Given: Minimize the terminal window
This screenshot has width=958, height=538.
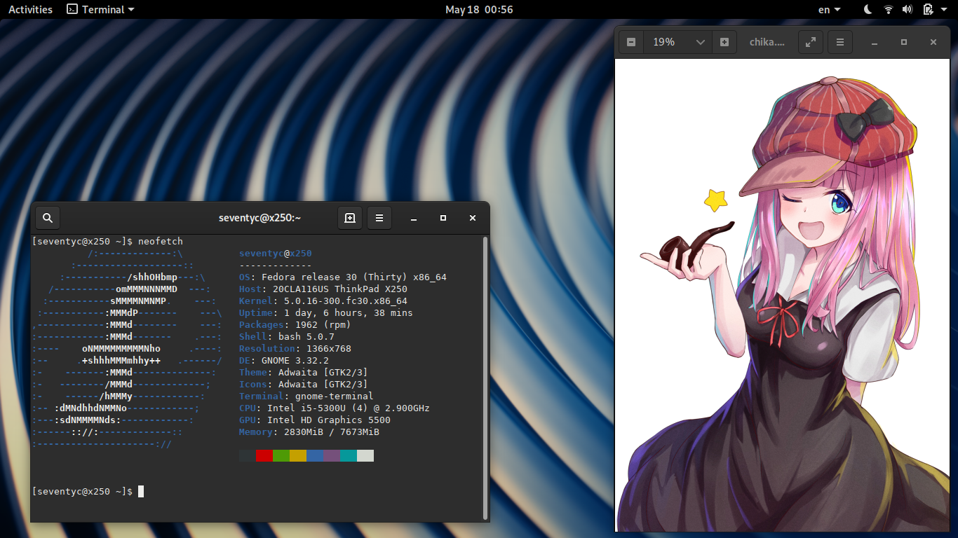Looking at the screenshot, I should pyautogui.click(x=414, y=219).
